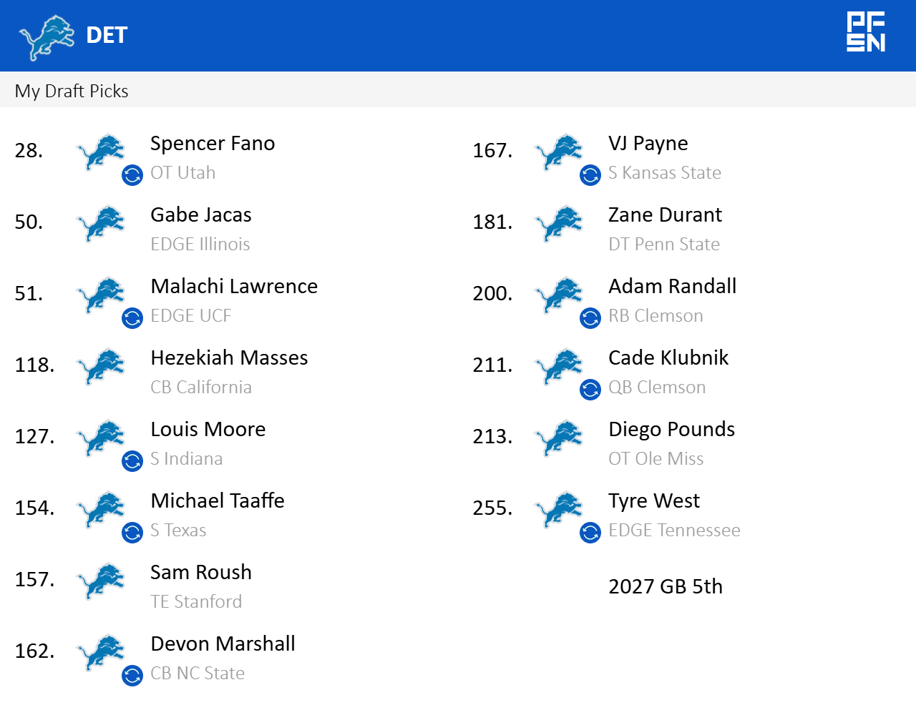Image resolution: width=916 pixels, height=705 pixels.
Task: Open Hezekiah Masses player name
Action: coord(229,358)
